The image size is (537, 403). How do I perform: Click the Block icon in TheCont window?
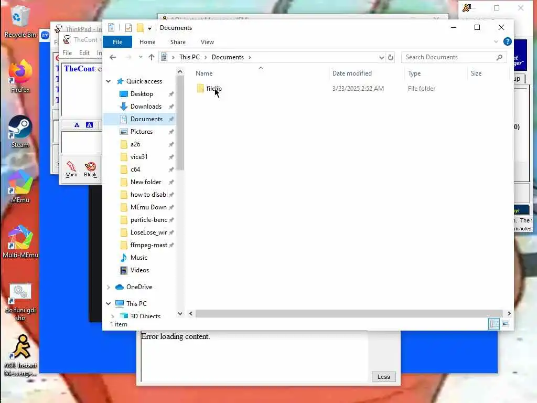[90, 169]
